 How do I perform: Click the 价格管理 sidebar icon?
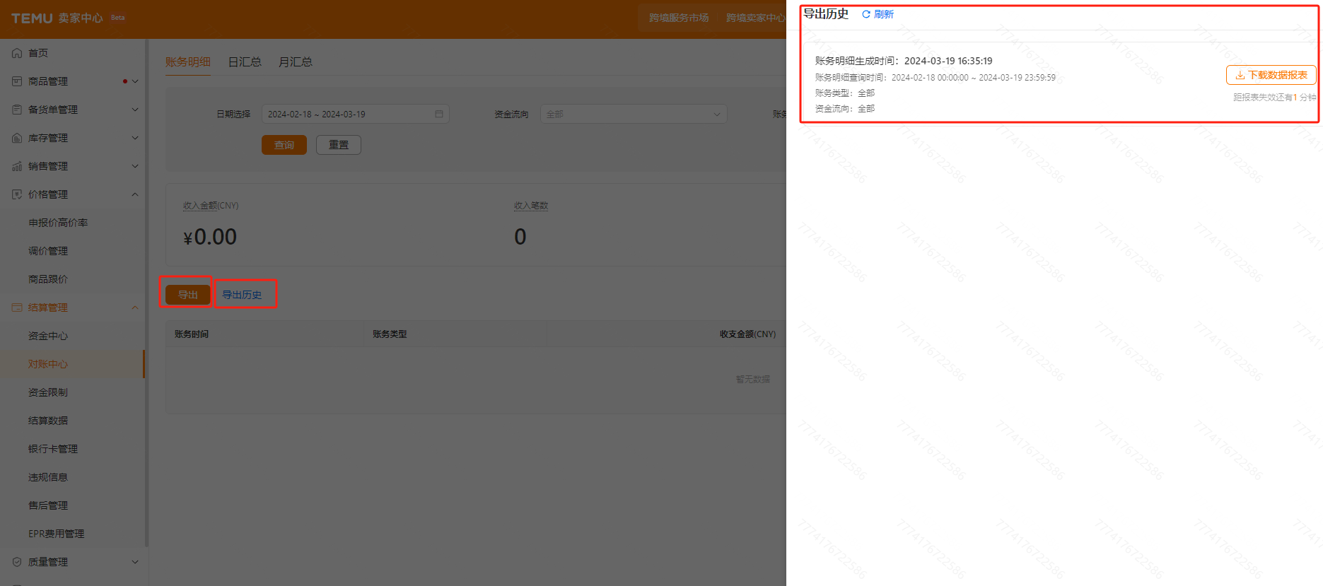point(17,194)
